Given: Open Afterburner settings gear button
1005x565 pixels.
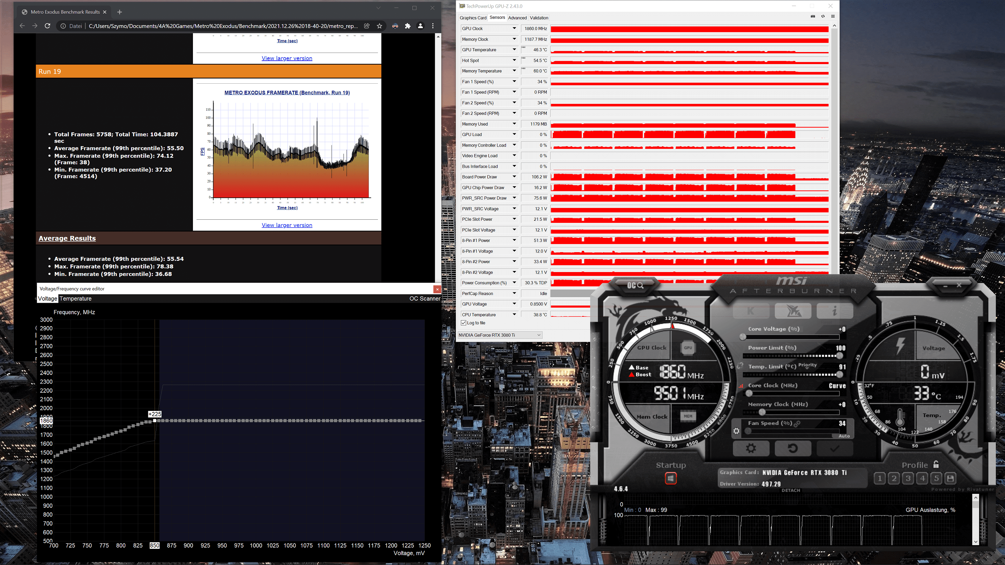Looking at the screenshot, I should point(751,448).
